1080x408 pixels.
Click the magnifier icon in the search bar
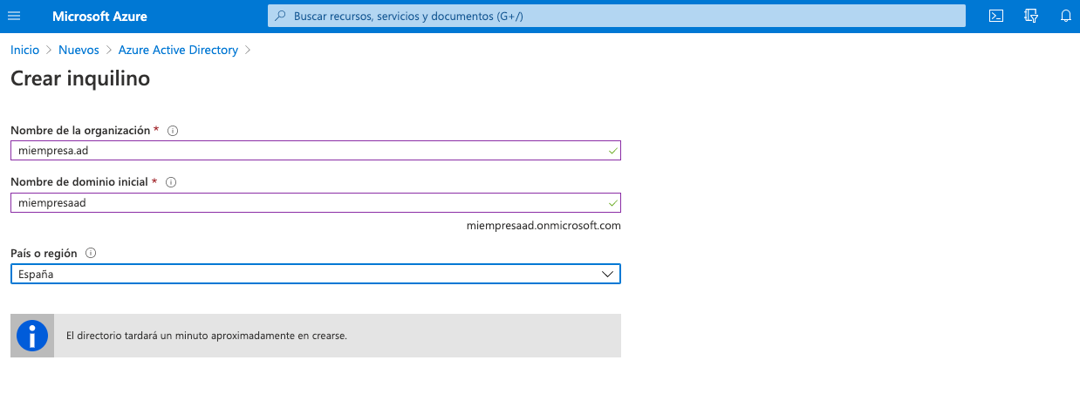[280, 16]
